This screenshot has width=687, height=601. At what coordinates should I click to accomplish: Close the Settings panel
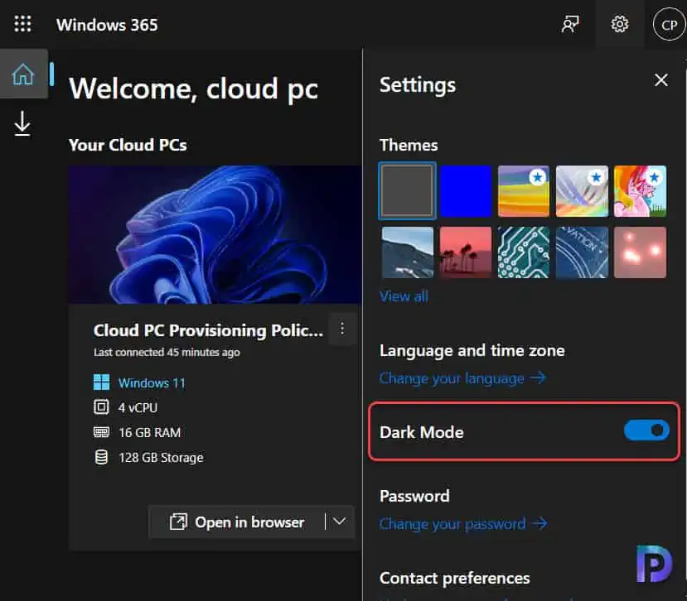tap(661, 80)
